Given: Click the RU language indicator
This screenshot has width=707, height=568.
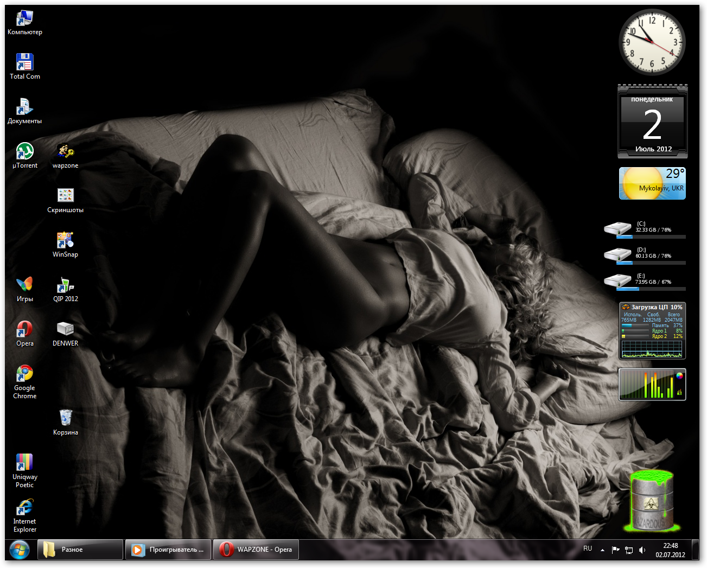Looking at the screenshot, I should pyautogui.click(x=588, y=549).
